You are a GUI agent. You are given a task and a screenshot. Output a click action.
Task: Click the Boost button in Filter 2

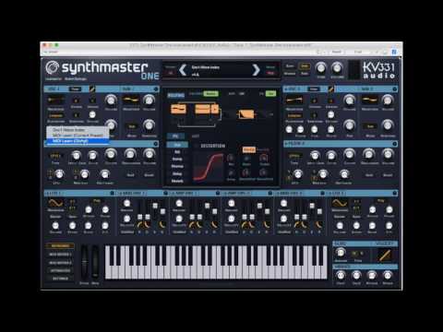388,175
